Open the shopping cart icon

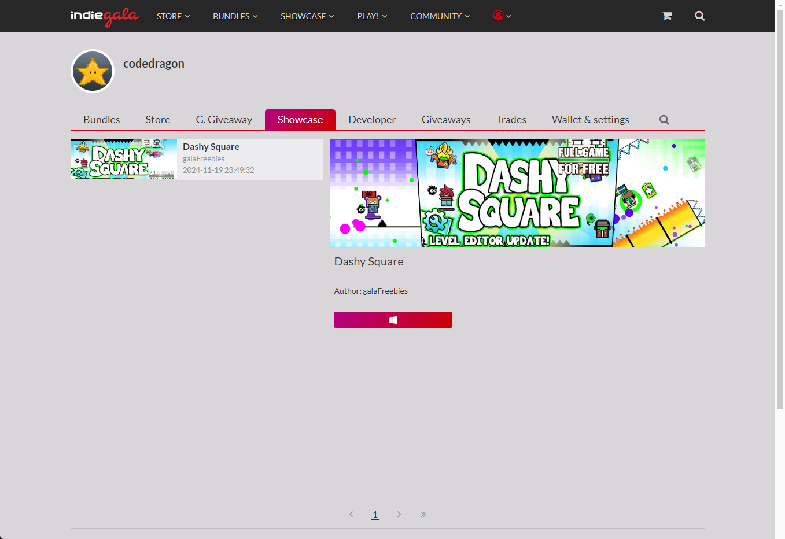click(667, 16)
